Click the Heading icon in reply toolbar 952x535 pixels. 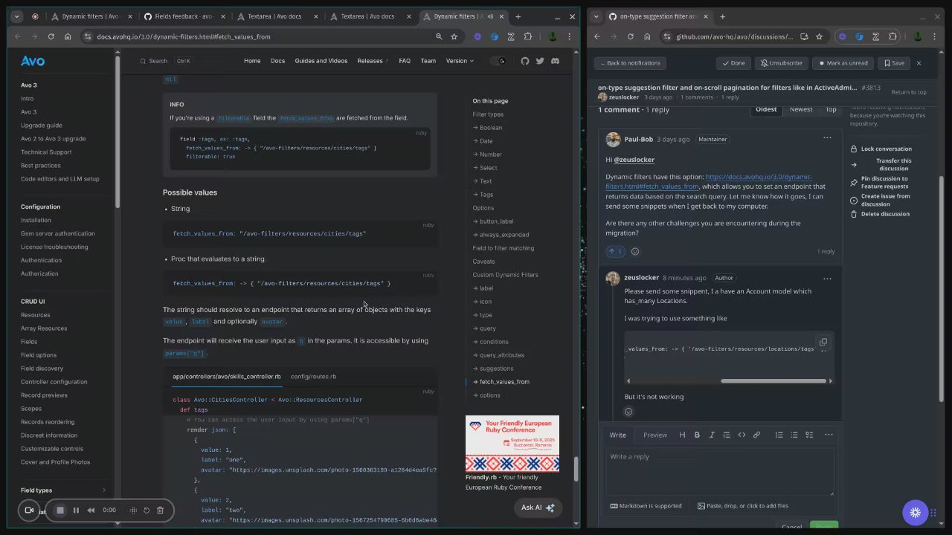click(x=682, y=435)
